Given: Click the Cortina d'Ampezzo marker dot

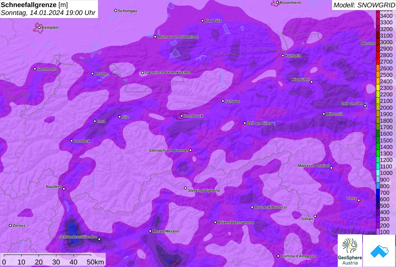Looking at the screenshot, I should pos(278,256).
